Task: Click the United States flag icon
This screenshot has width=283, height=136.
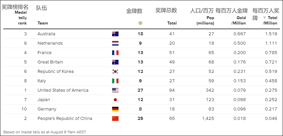Action: [x=115, y=90]
